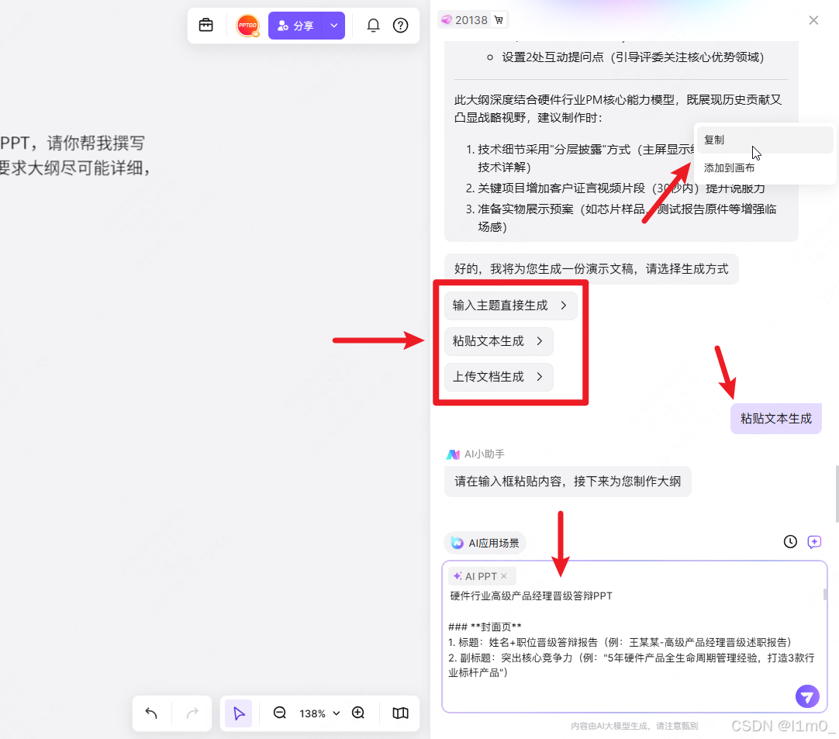Click the PPTGO user avatar
The height and width of the screenshot is (739, 839).
pyautogui.click(x=247, y=25)
